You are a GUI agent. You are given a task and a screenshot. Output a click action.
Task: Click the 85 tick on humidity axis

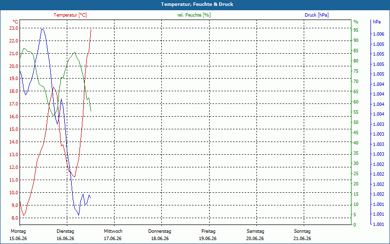356,51
